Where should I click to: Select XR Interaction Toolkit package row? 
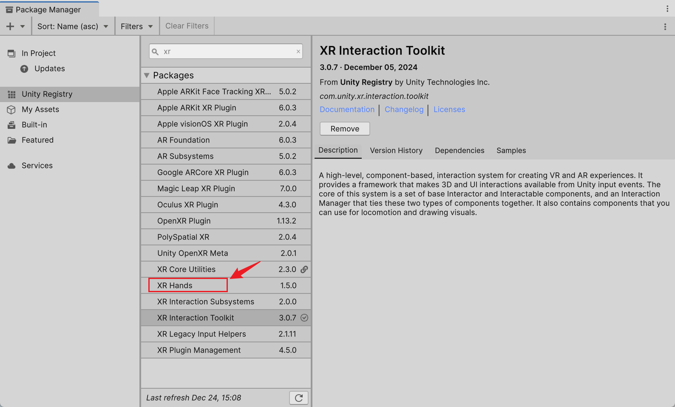point(226,318)
